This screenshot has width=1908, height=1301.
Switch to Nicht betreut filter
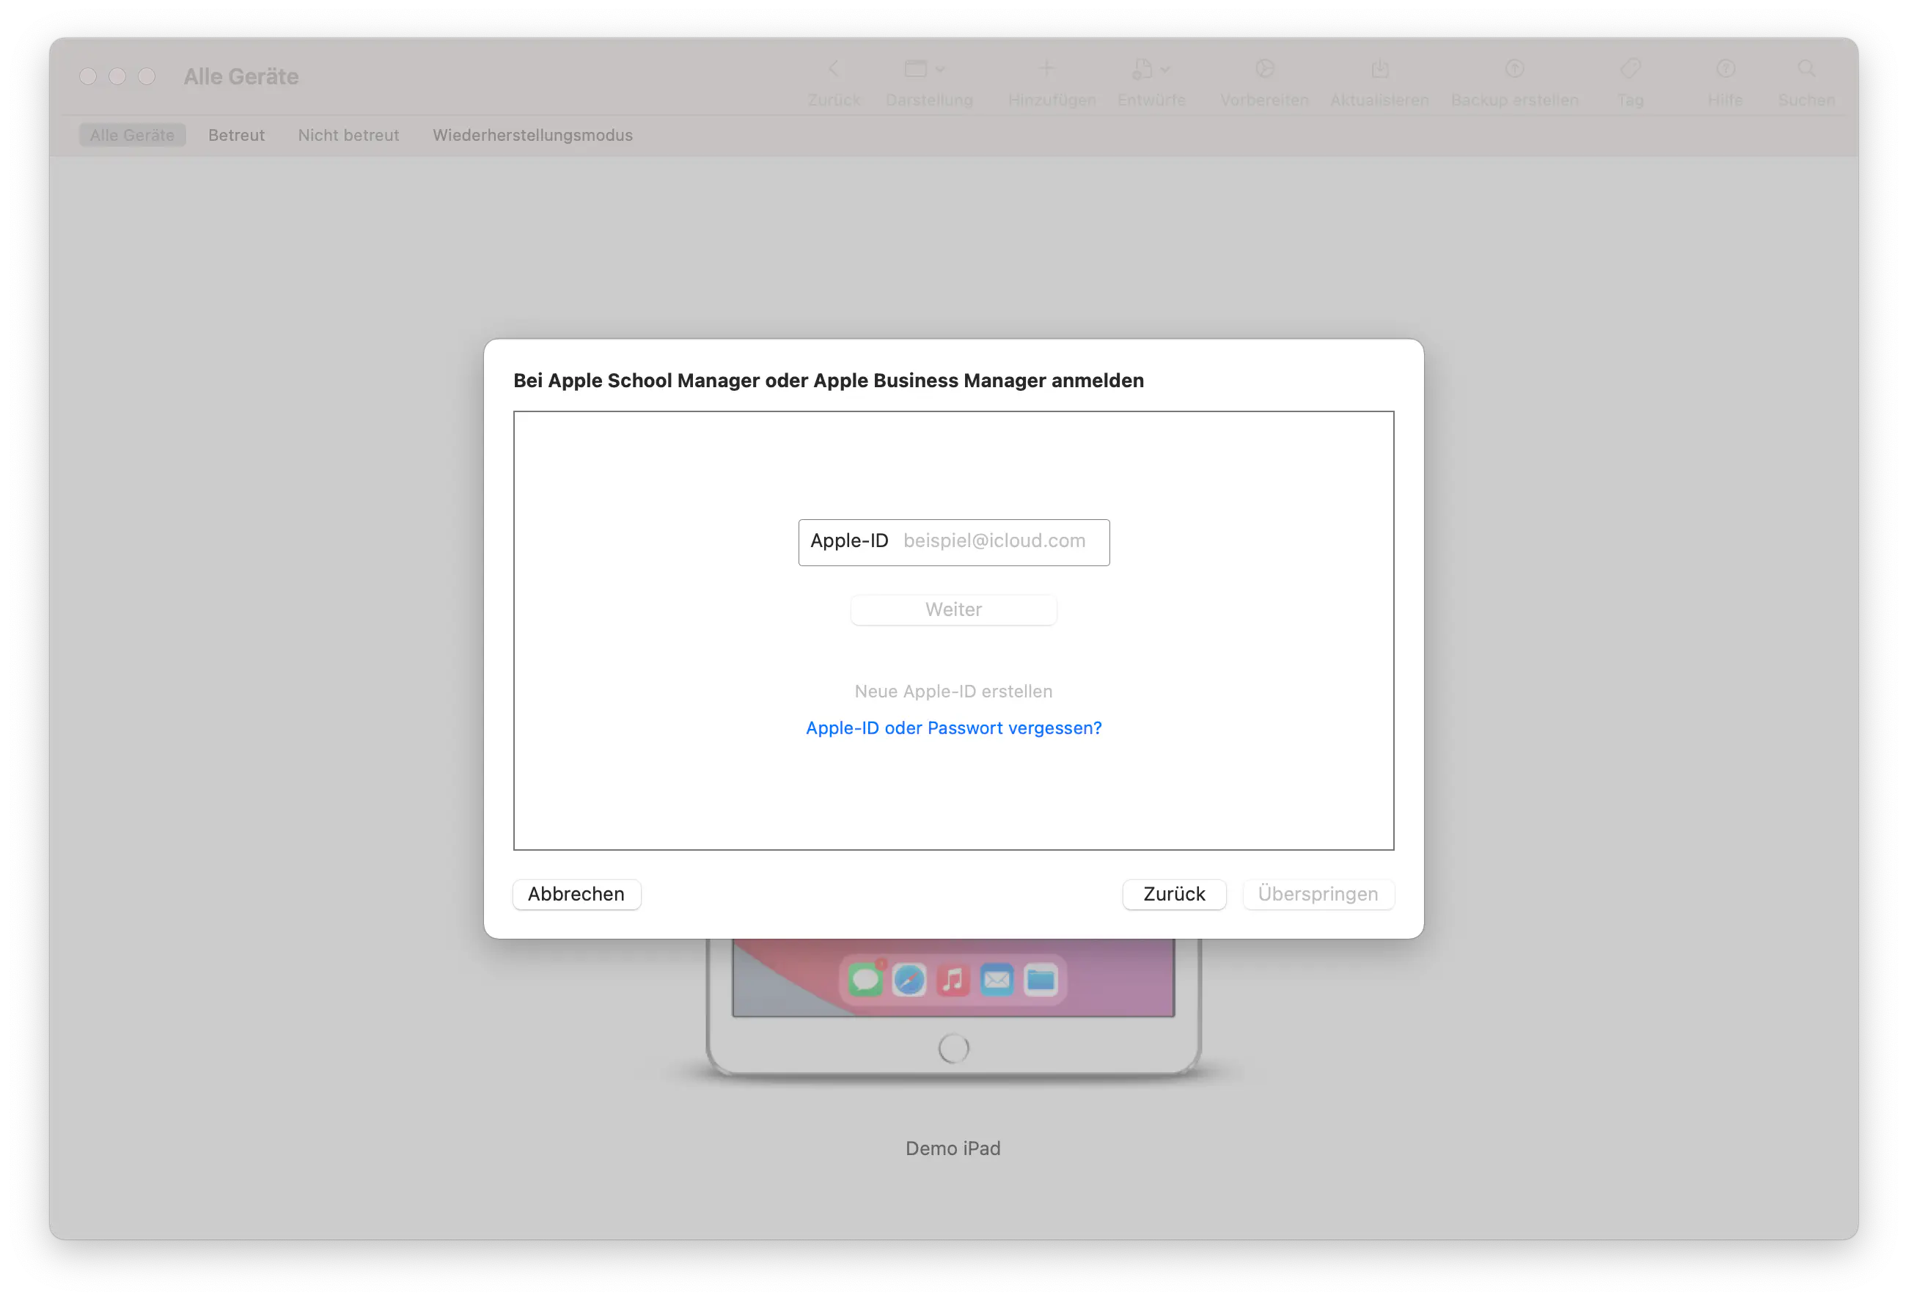click(x=348, y=135)
